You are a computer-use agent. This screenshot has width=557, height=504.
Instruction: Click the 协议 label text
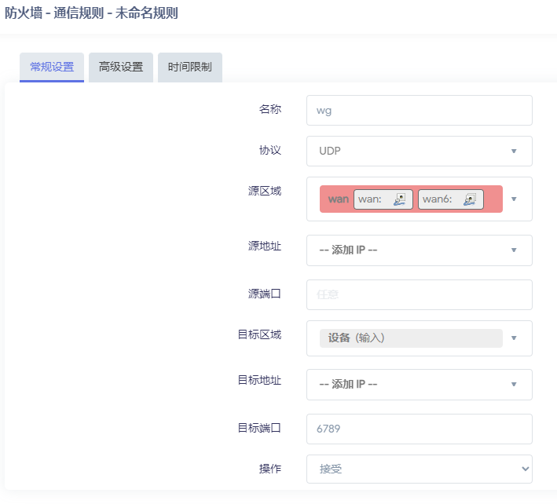tap(270, 150)
